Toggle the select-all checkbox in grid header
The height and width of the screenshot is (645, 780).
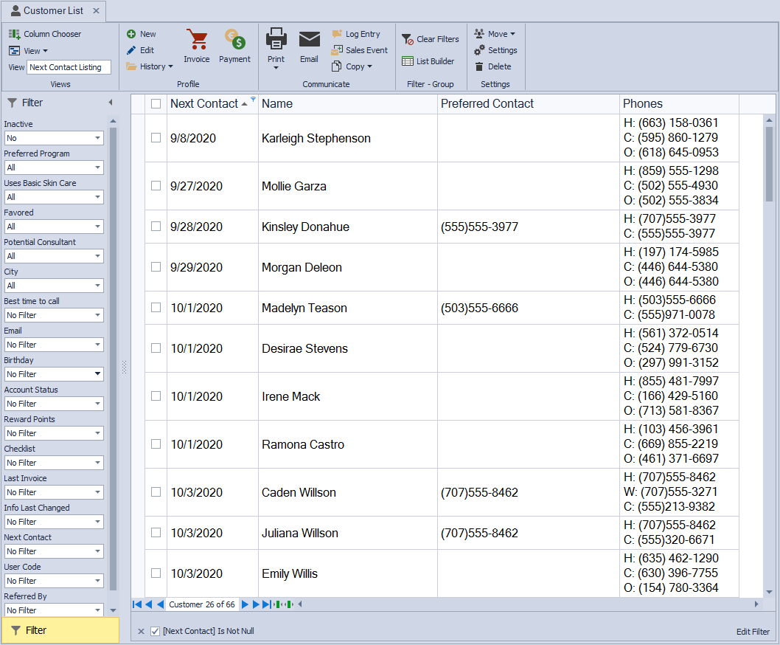tap(156, 103)
